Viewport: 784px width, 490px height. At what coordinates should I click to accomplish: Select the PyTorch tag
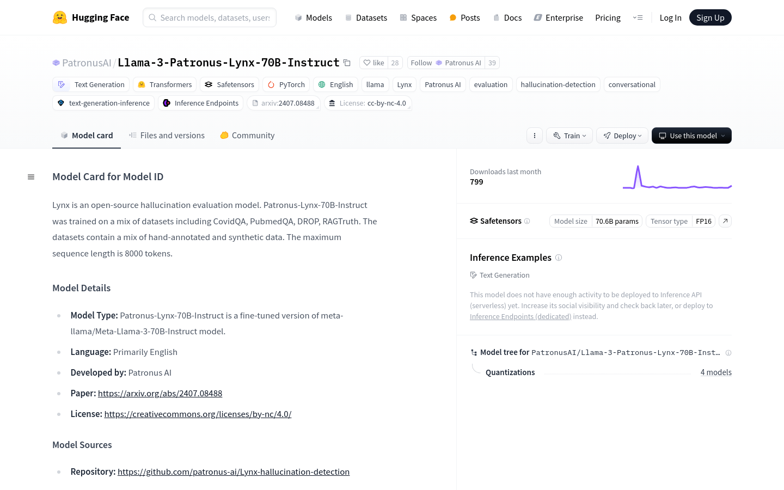coord(286,84)
